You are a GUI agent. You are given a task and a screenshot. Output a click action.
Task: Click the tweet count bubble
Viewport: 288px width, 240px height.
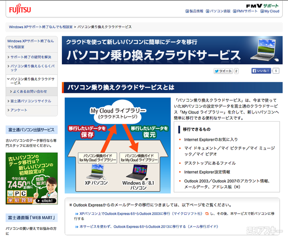(236, 71)
